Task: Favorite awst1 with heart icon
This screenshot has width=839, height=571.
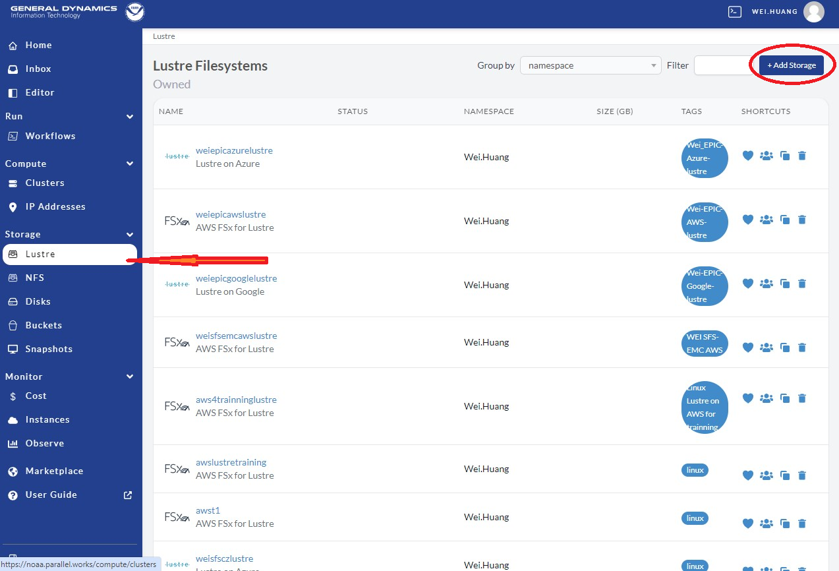Action: [x=747, y=524]
